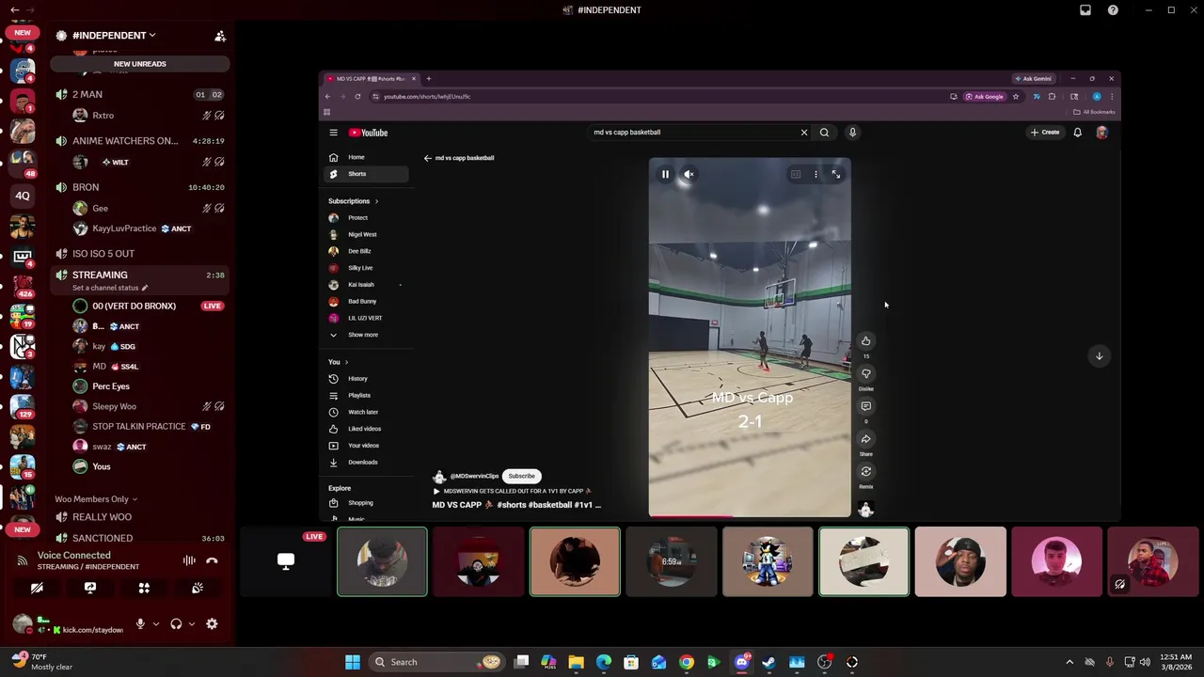Click the YouTube logo
Screen dimensions: 1204x677
(x=368, y=133)
